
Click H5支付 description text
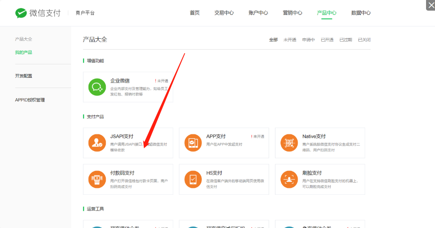235,184
